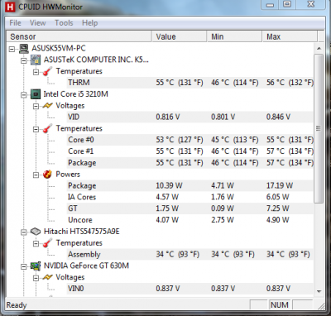Collapse the ASUSK55VM-PC root node

[x=12, y=49]
